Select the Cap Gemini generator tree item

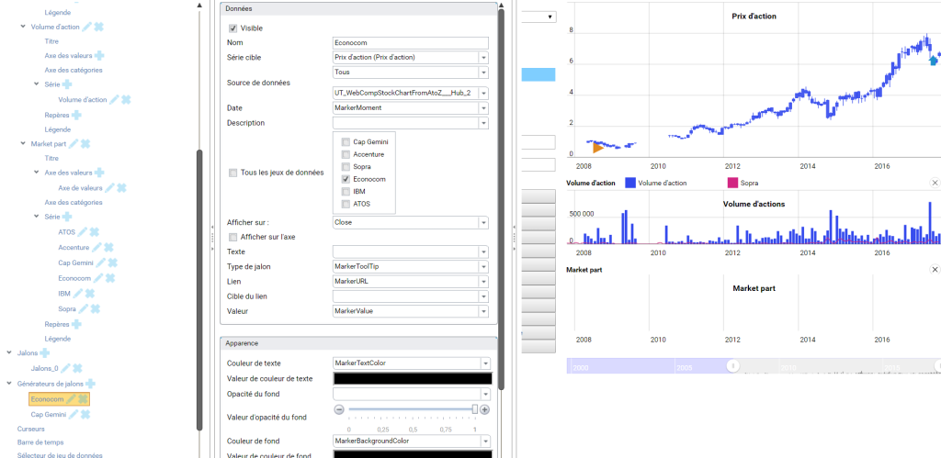click(x=49, y=414)
